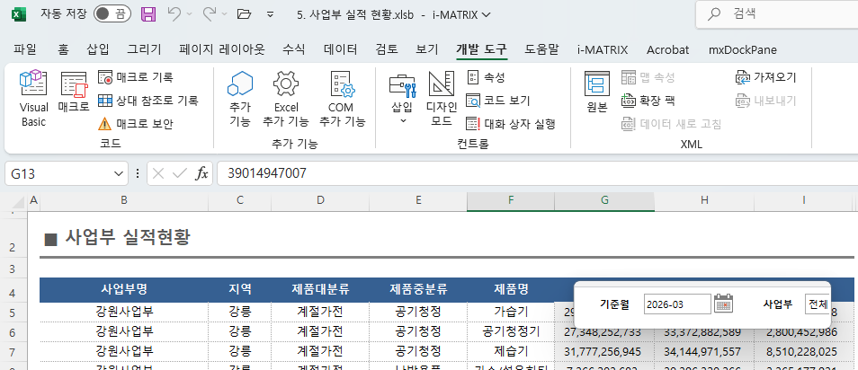Open 매크로 보안 settings
The height and width of the screenshot is (370, 858).
coord(135,124)
